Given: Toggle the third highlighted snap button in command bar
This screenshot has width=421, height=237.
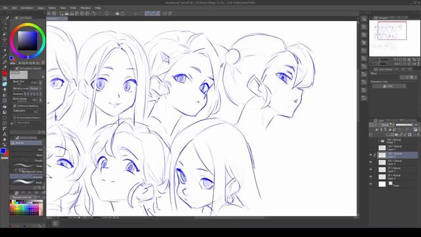Looking at the screenshot, I should click(x=158, y=13).
